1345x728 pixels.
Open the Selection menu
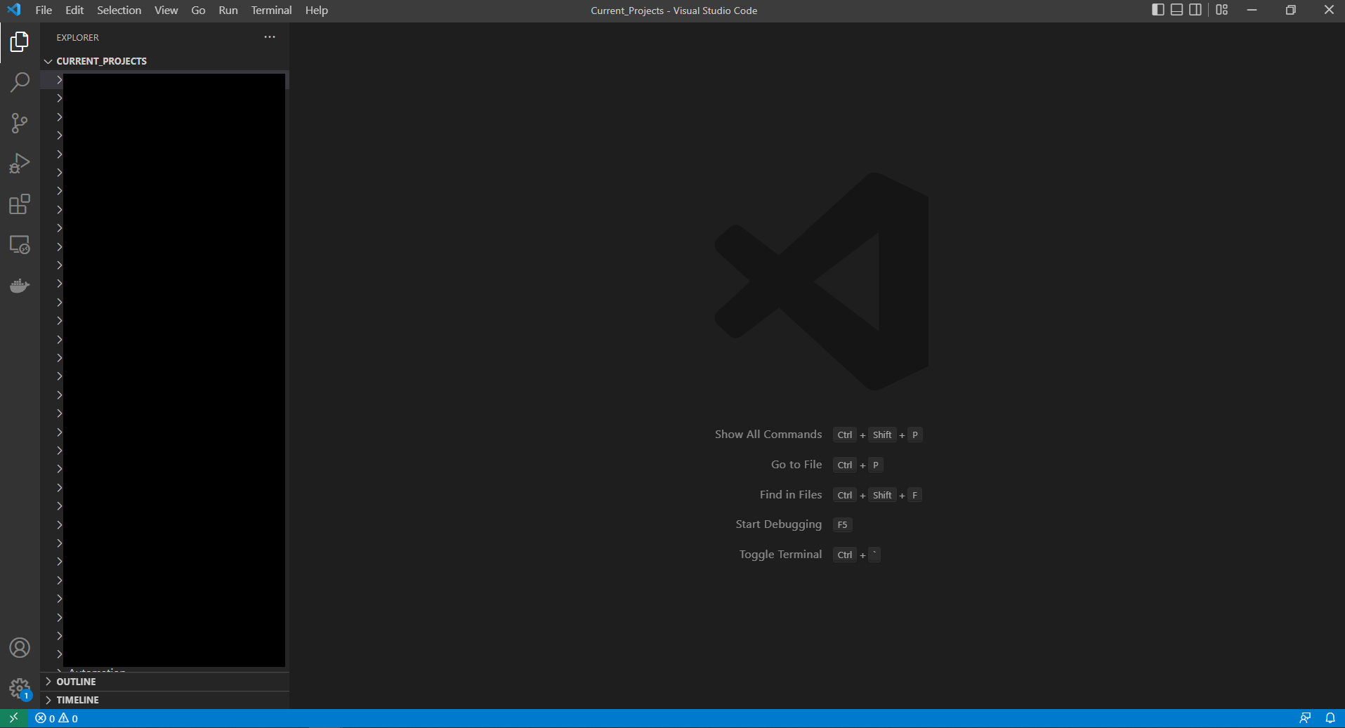pyautogui.click(x=119, y=10)
